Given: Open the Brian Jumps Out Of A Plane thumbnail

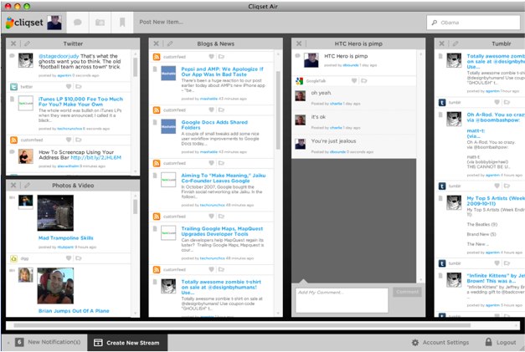Looking at the screenshot, I should [x=55, y=286].
